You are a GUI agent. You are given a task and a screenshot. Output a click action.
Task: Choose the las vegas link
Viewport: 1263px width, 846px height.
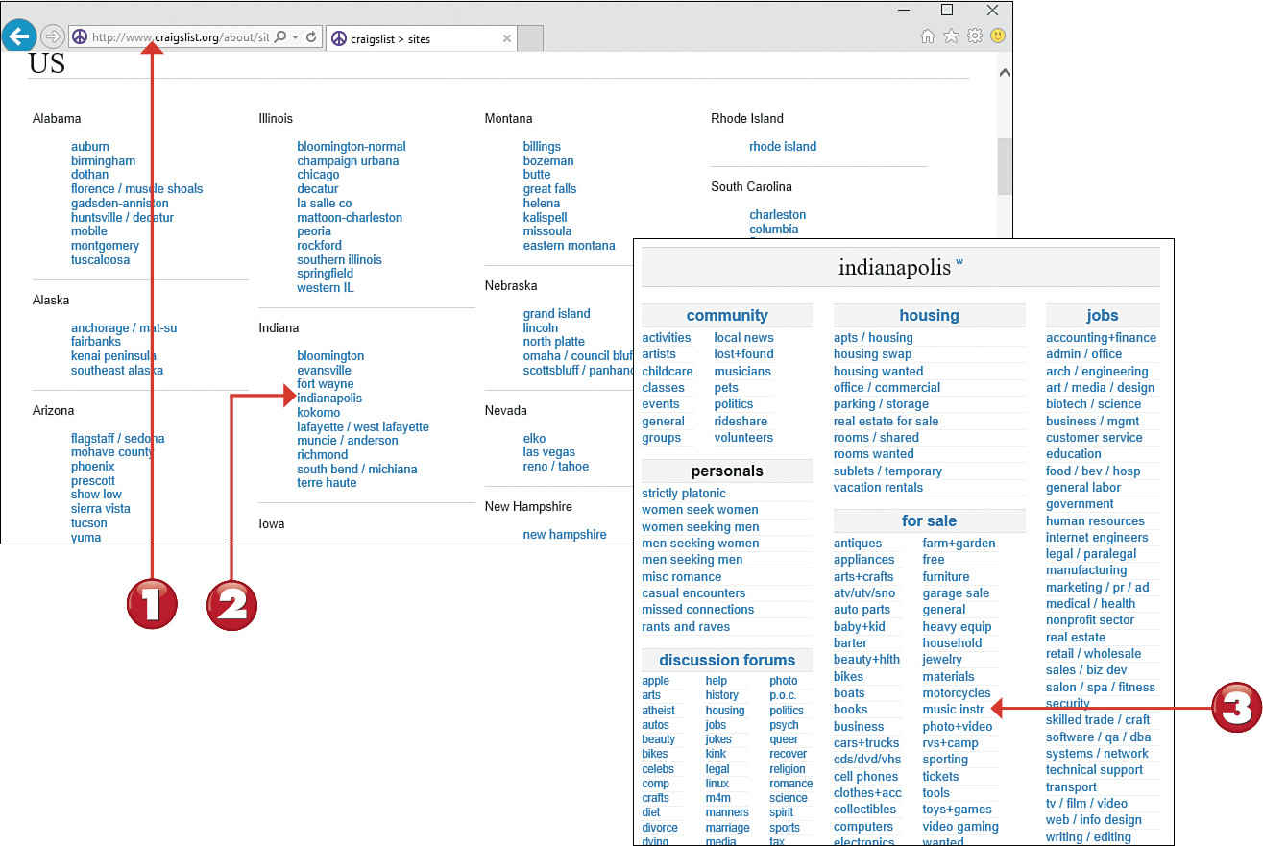click(x=549, y=452)
